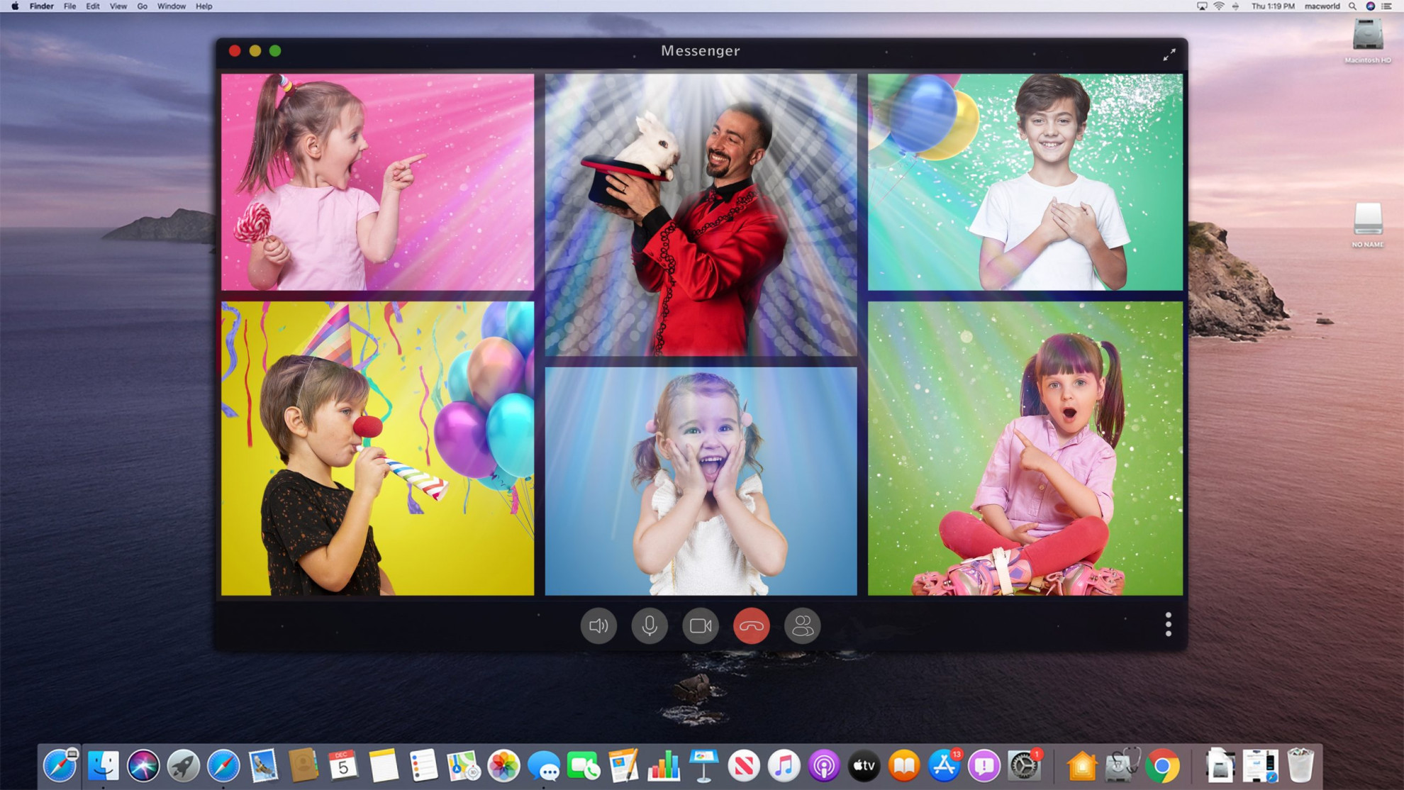Enter full screen with the Messenger expand arrows
1404x790 pixels.
pyautogui.click(x=1169, y=54)
